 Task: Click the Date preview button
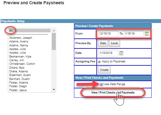pos(103,43)
